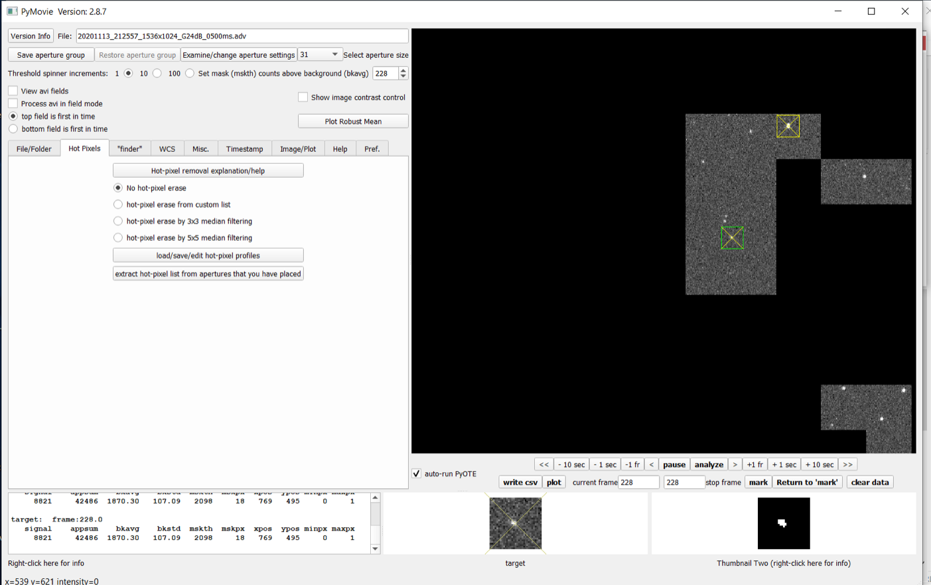Screen dimensions: 931x585
Task: Click the current frame input field
Action: (638, 482)
